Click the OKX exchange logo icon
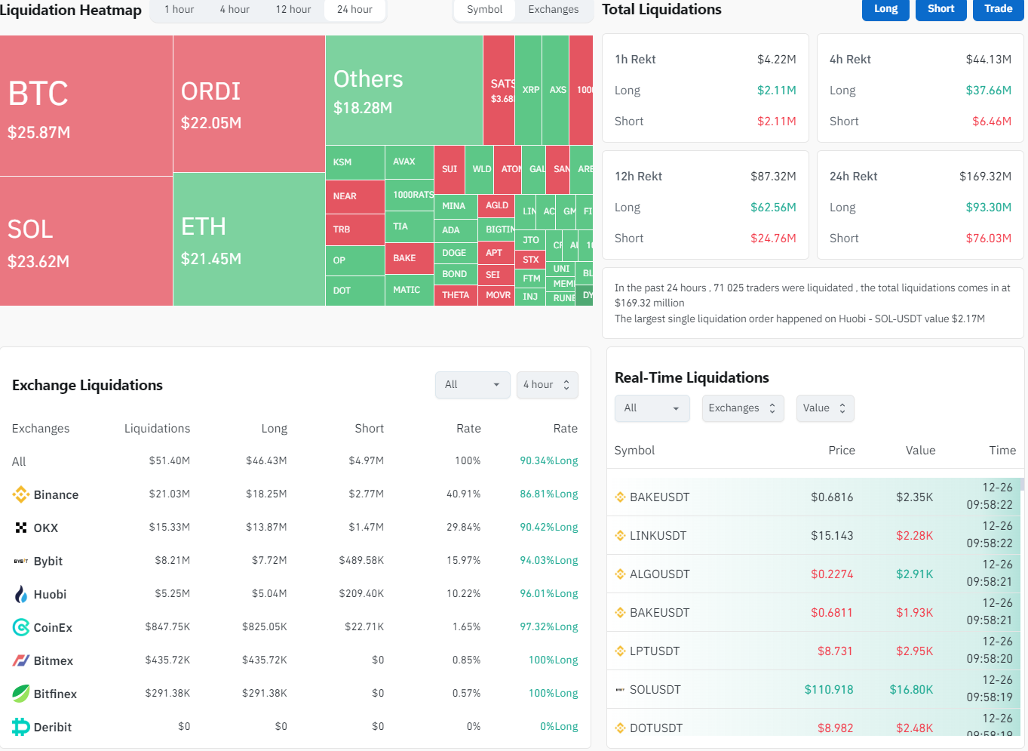This screenshot has width=1028, height=751. (x=20, y=528)
